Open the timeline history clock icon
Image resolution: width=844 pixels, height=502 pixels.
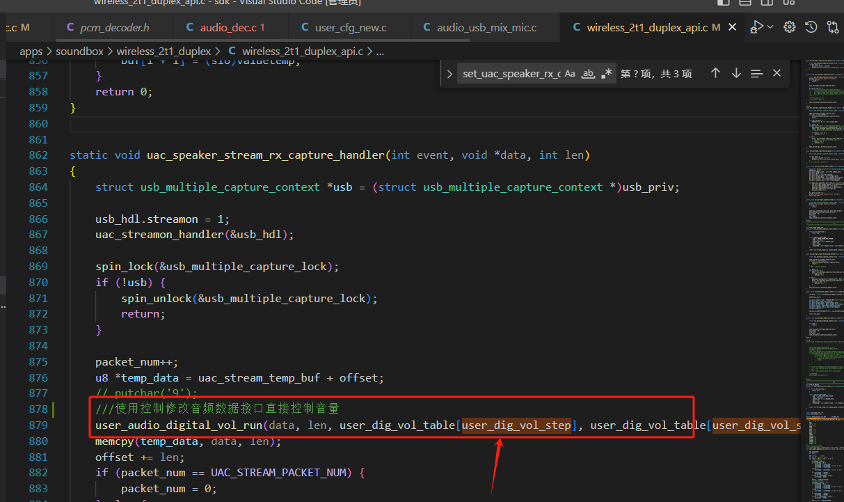811,27
